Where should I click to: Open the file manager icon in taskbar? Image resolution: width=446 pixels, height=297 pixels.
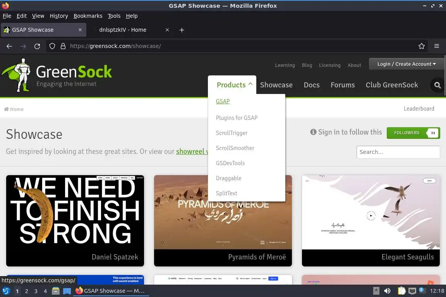(x=56, y=291)
